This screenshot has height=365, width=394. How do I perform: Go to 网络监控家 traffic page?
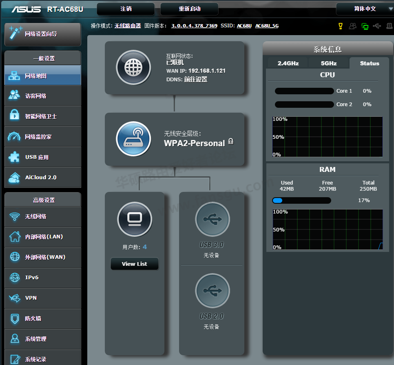(x=43, y=136)
